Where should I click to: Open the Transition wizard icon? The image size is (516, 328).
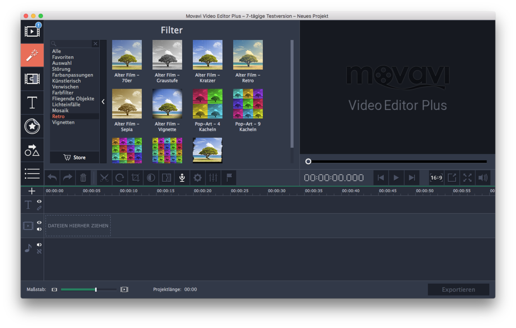click(x=166, y=178)
